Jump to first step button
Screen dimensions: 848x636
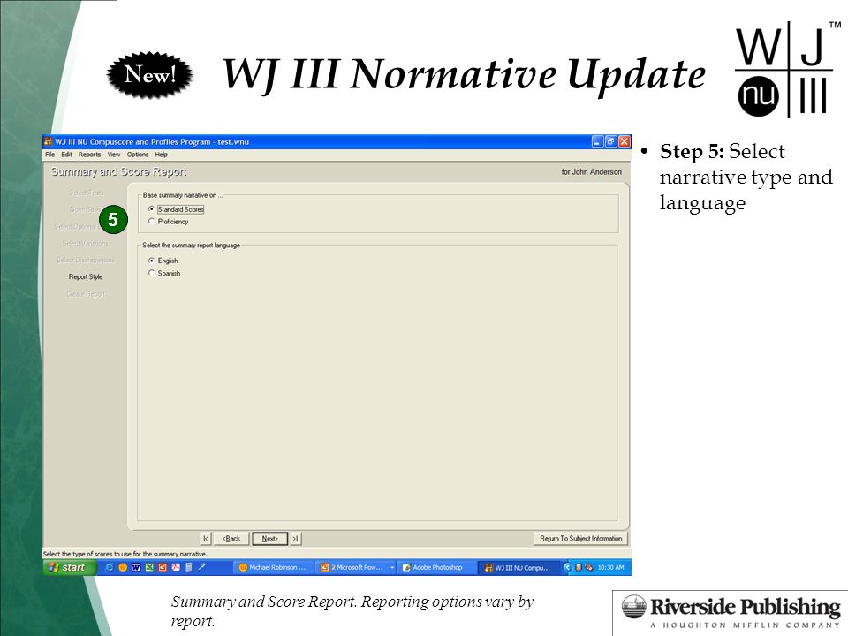pyautogui.click(x=206, y=539)
